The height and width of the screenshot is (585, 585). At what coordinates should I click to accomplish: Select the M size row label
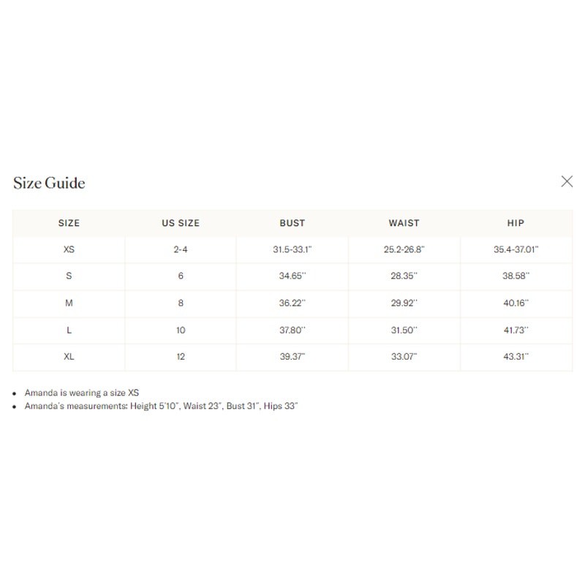69,303
